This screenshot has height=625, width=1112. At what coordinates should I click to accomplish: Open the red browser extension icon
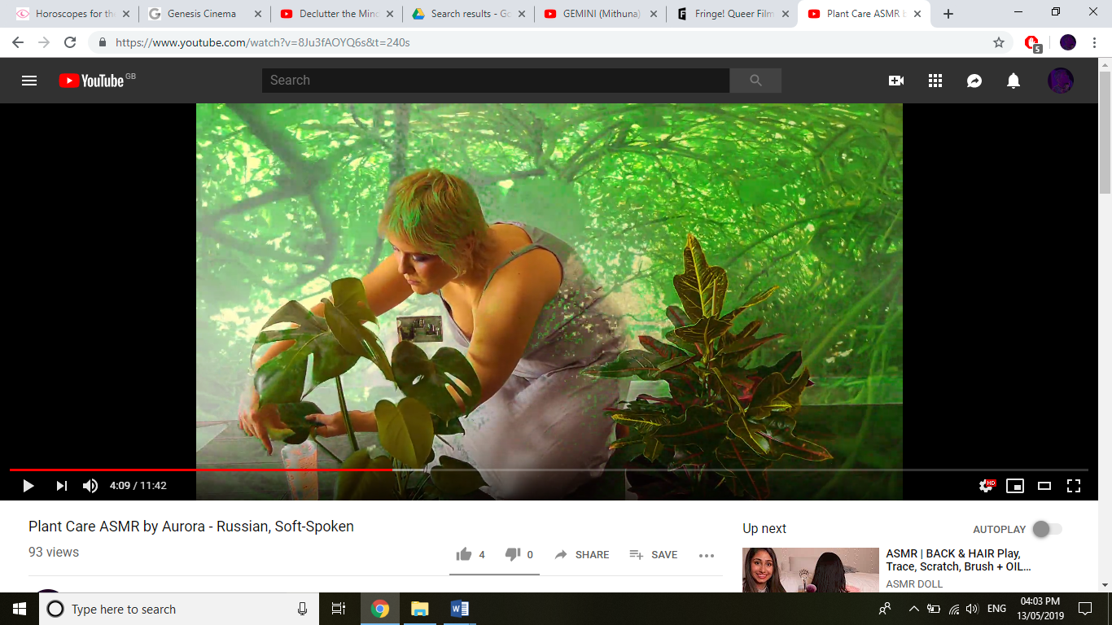(1032, 43)
